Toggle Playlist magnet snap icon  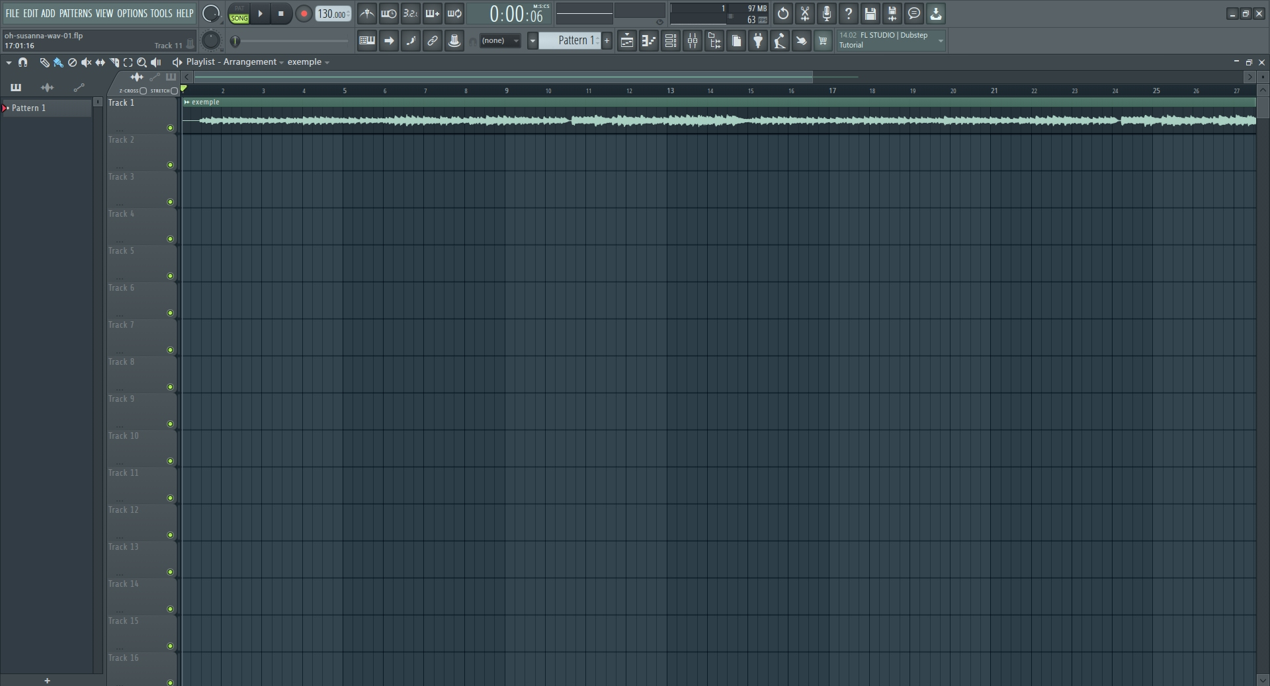tap(23, 62)
